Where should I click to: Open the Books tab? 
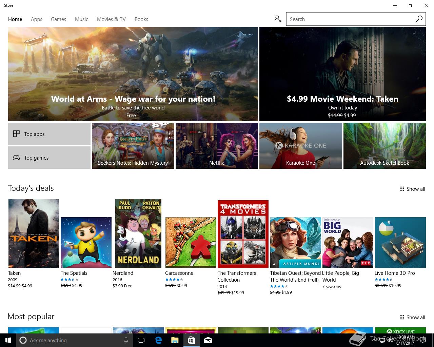click(x=141, y=19)
